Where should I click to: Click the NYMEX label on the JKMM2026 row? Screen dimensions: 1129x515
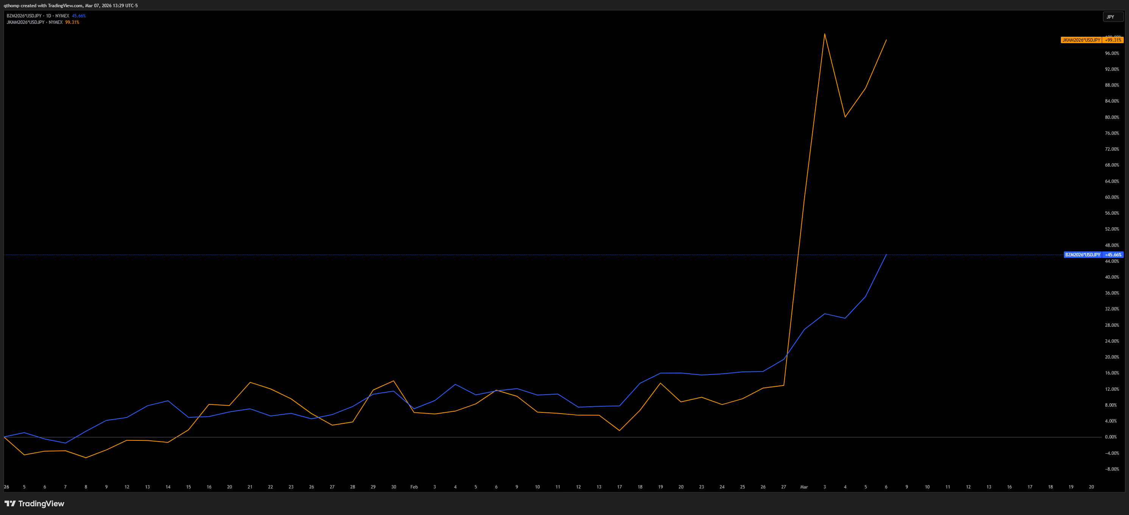55,22
